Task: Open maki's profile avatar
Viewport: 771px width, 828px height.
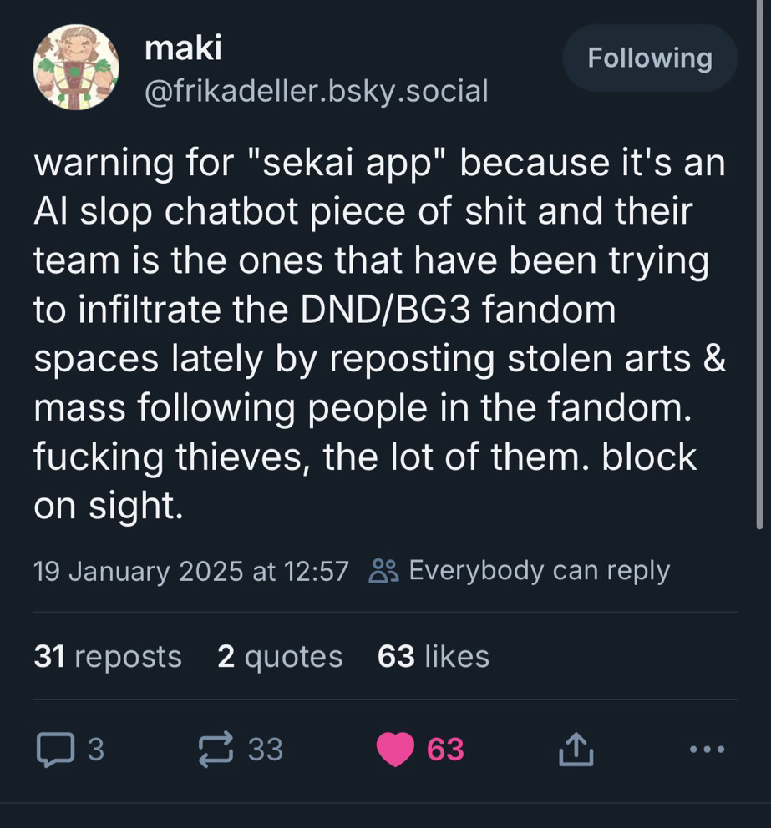Action: click(75, 67)
